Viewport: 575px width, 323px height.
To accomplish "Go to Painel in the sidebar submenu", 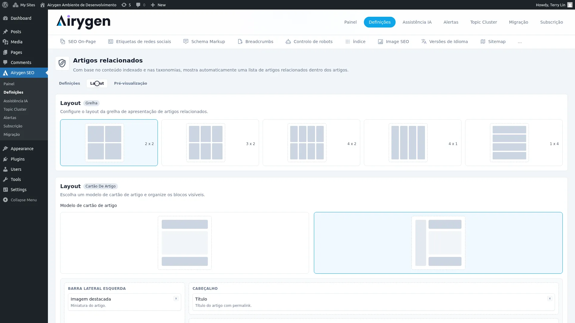I will pyautogui.click(x=9, y=84).
